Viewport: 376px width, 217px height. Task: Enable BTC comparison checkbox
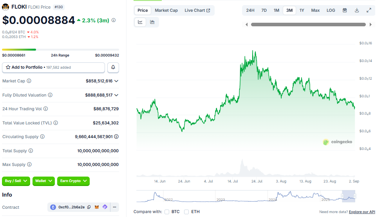tap(167, 212)
